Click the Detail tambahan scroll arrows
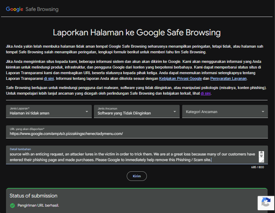Image resolution: width=275 pixels, height=213 pixels. (x=261, y=155)
